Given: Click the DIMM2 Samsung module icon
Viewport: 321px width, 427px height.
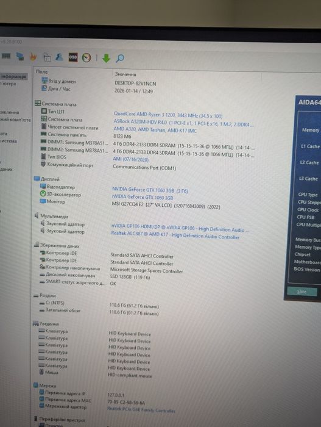Looking at the screenshot, I should click(43, 149).
